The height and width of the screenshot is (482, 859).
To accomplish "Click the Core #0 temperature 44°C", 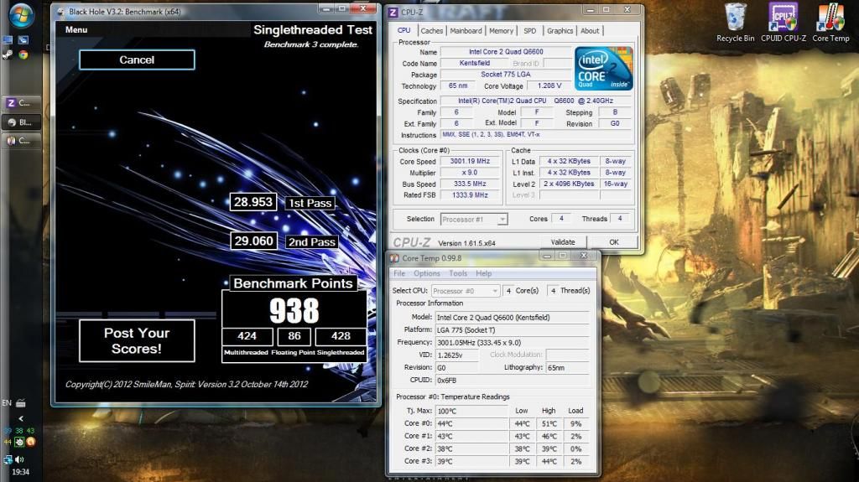I will click(x=471, y=423).
